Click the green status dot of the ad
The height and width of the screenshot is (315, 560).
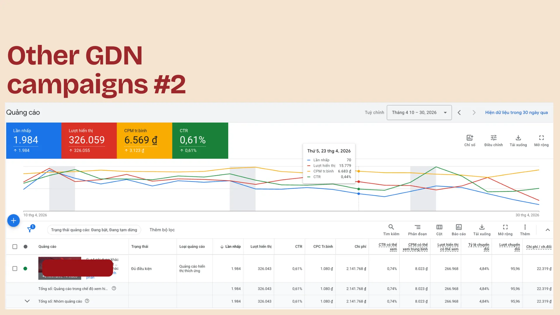pyautogui.click(x=25, y=269)
